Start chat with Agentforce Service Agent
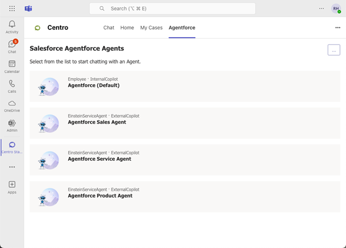The width and height of the screenshot is (346, 248). 185,160
